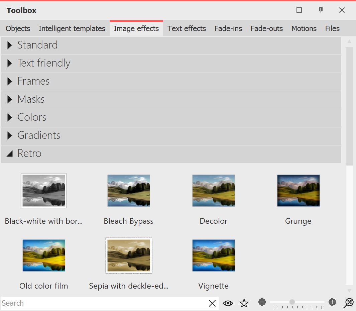Toggle effect preview with the eye icon
The height and width of the screenshot is (311, 356).
(228, 303)
